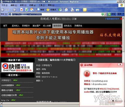The width and height of the screenshot is (125, 107).
Task: Click the red warning exclamation icon
Action: pyautogui.click(x=87, y=73)
